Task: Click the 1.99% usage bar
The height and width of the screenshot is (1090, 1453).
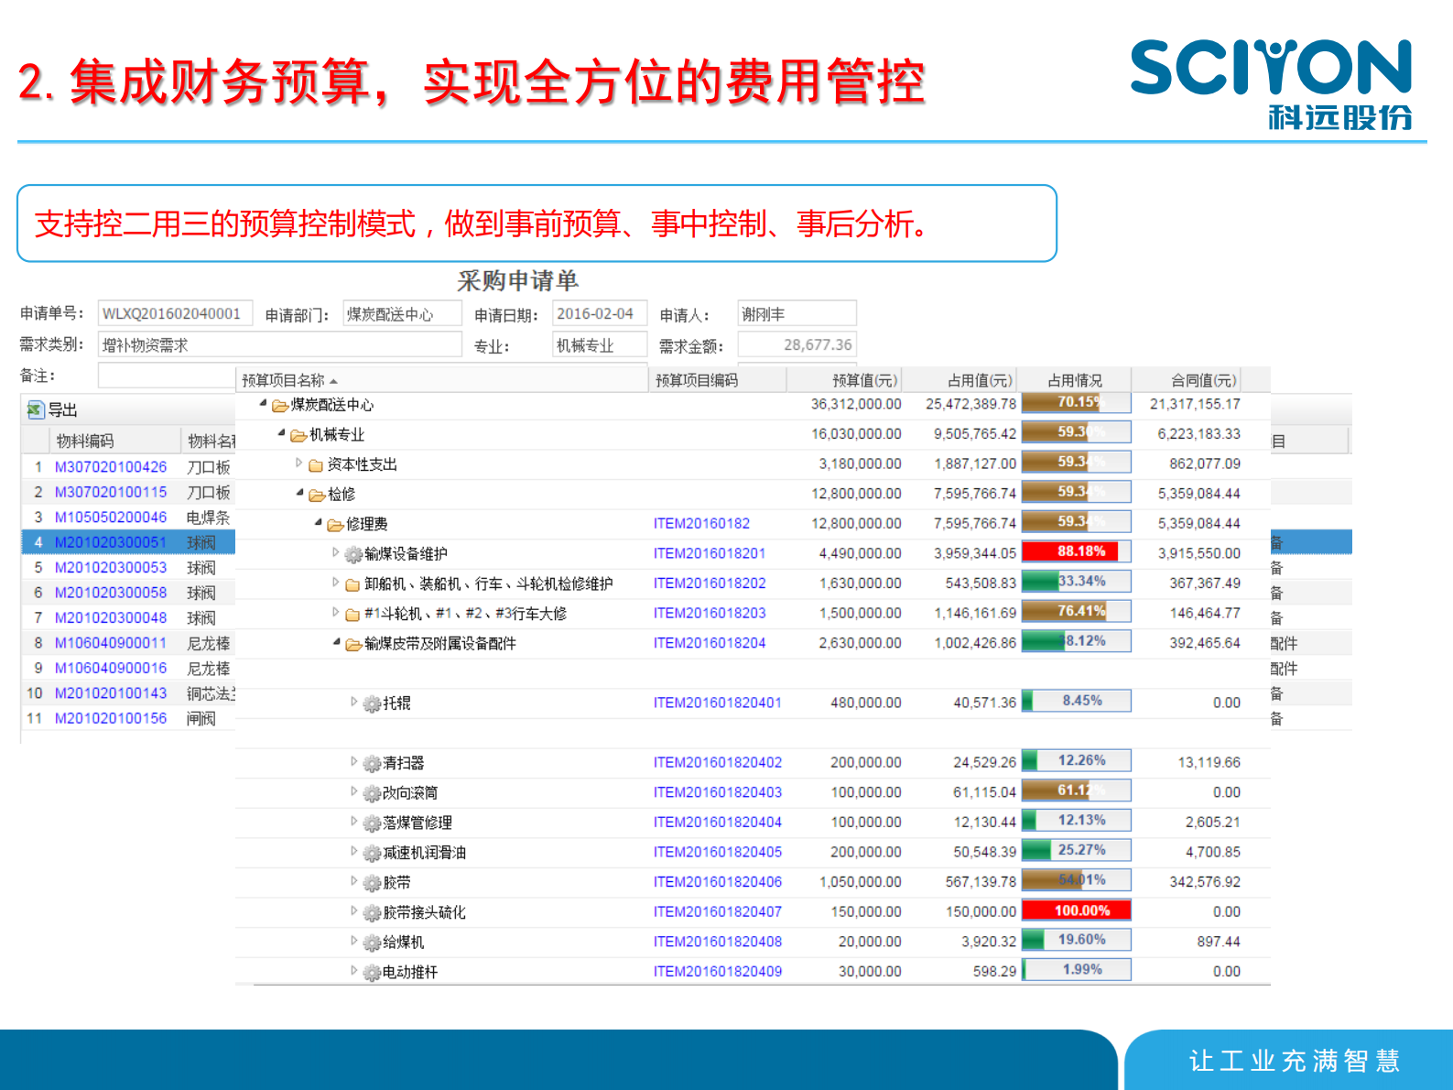Action: point(1076,970)
